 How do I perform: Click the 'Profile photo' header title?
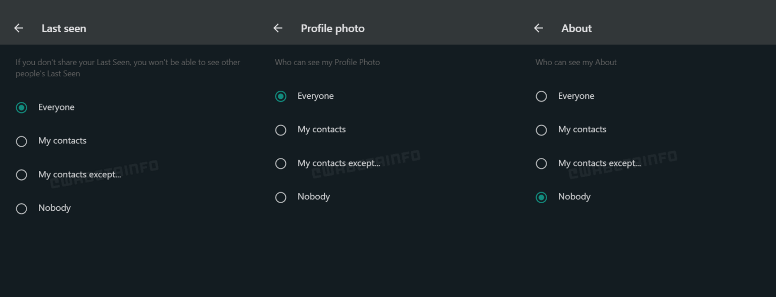tap(332, 29)
